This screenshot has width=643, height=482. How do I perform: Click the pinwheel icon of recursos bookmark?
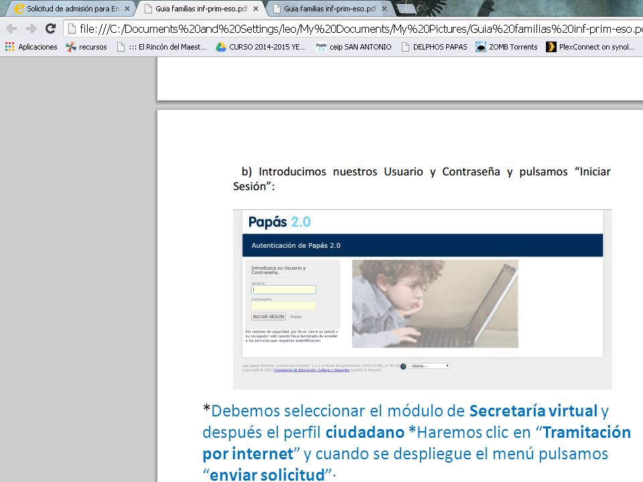pyautogui.click(x=71, y=47)
